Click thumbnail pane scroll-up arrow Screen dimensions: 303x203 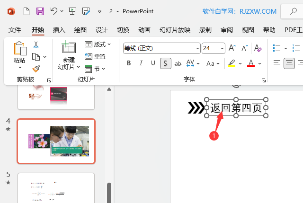[x=109, y=89]
